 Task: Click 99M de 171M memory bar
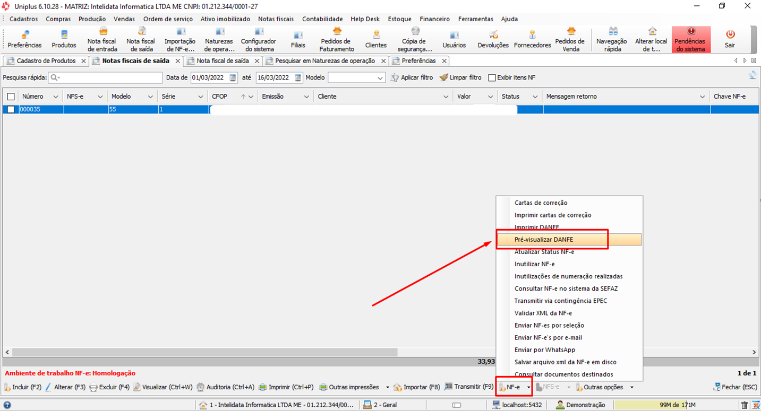(677, 405)
